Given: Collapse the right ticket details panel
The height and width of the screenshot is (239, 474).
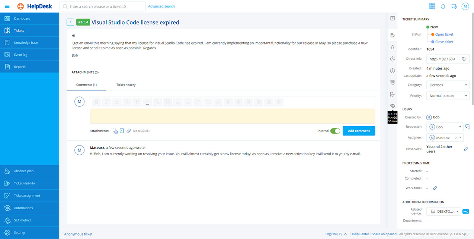Looking at the screenshot, I should (393, 18).
